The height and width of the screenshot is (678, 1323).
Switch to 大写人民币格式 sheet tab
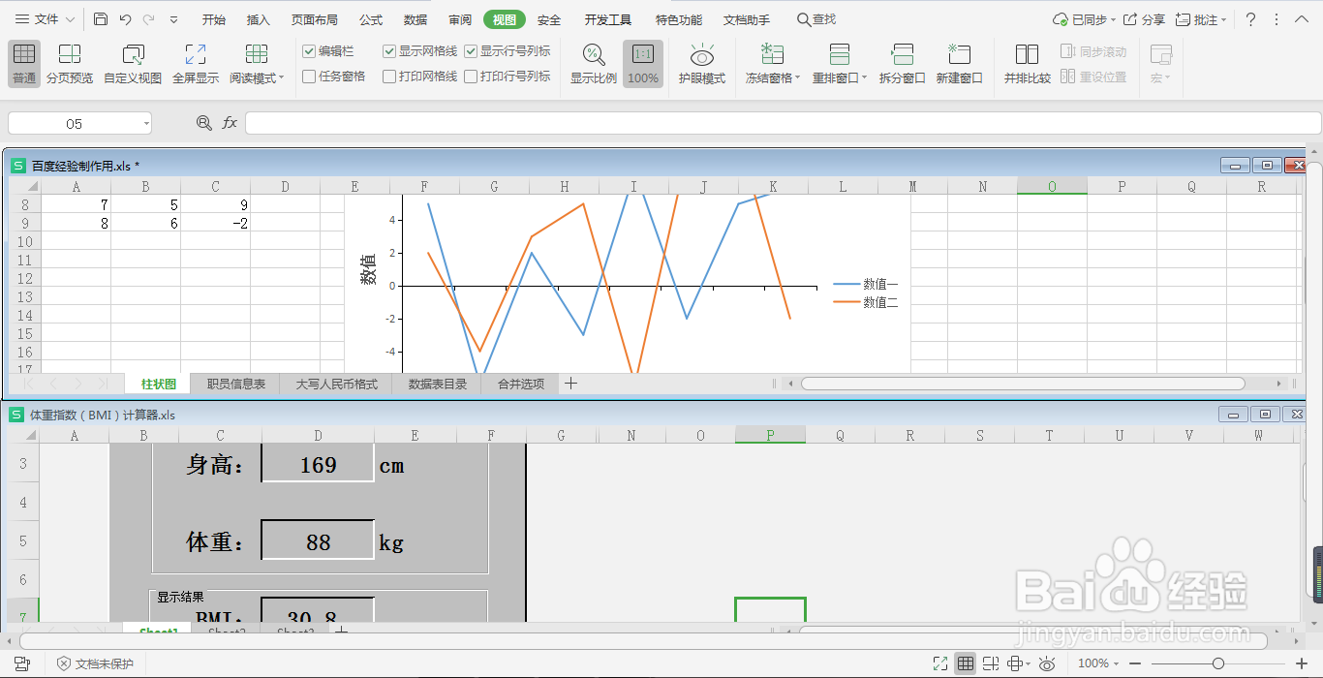(336, 384)
